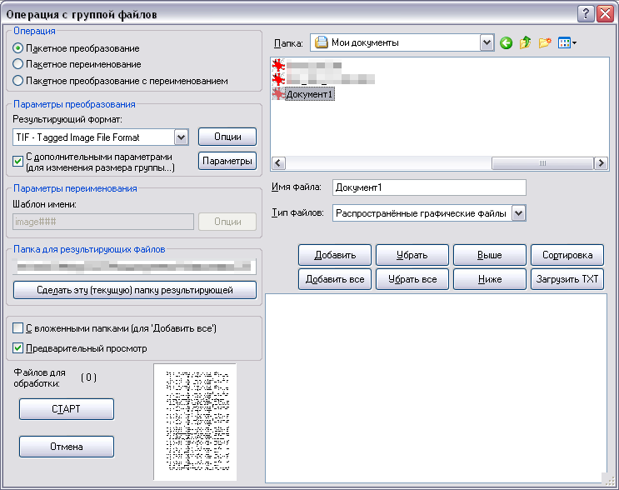Viewport: 619px width, 490px height.
Task: Select Пакетное преобразование radio option
Action: (x=18, y=49)
